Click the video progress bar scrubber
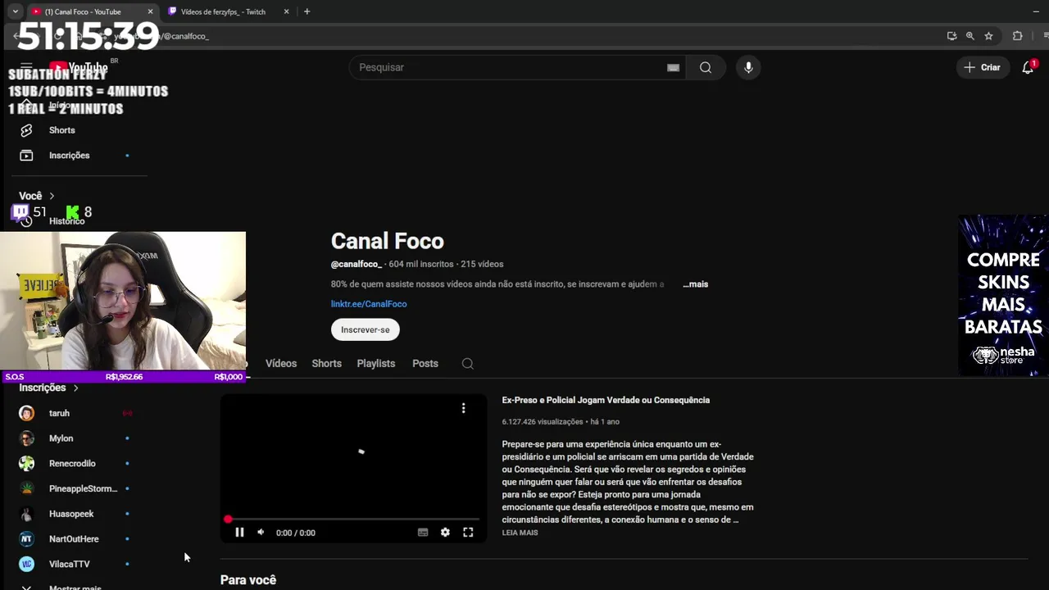 coord(228,519)
